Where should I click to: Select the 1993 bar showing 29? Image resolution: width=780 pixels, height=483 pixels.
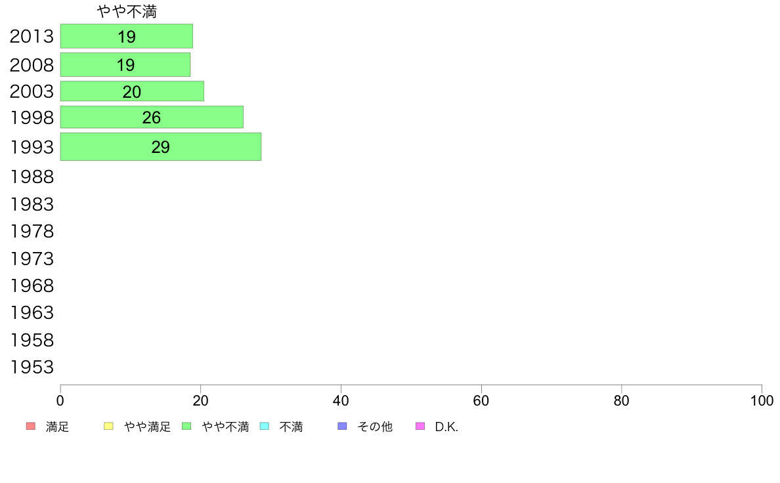(x=161, y=147)
